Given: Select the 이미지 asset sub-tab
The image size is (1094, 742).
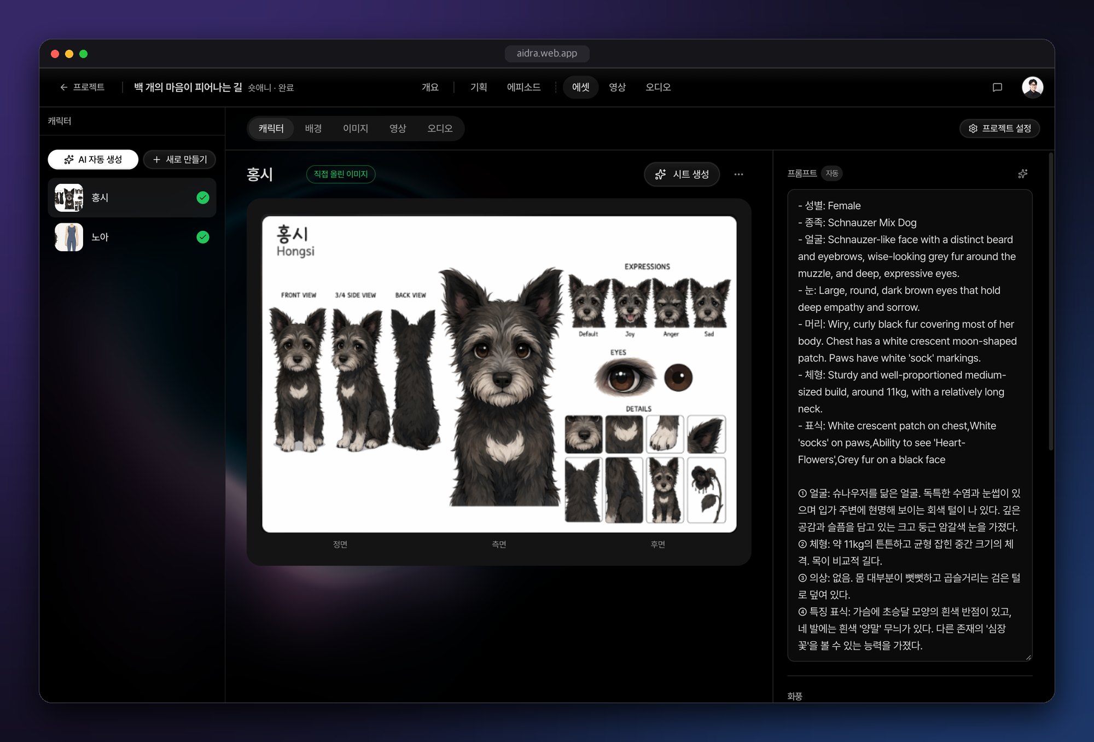Looking at the screenshot, I should (x=356, y=128).
